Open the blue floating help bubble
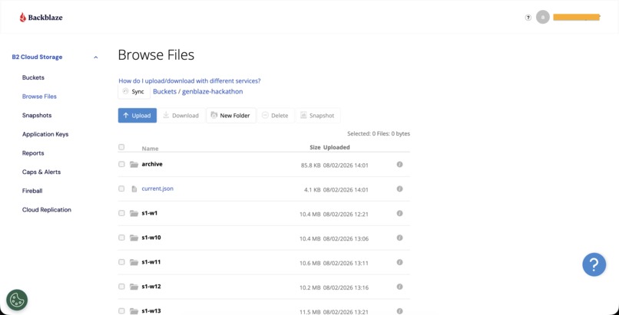The image size is (619, 315). (594, 264)
